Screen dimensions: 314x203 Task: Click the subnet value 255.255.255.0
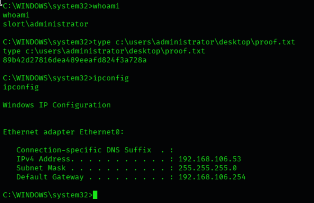coord(207,168)
